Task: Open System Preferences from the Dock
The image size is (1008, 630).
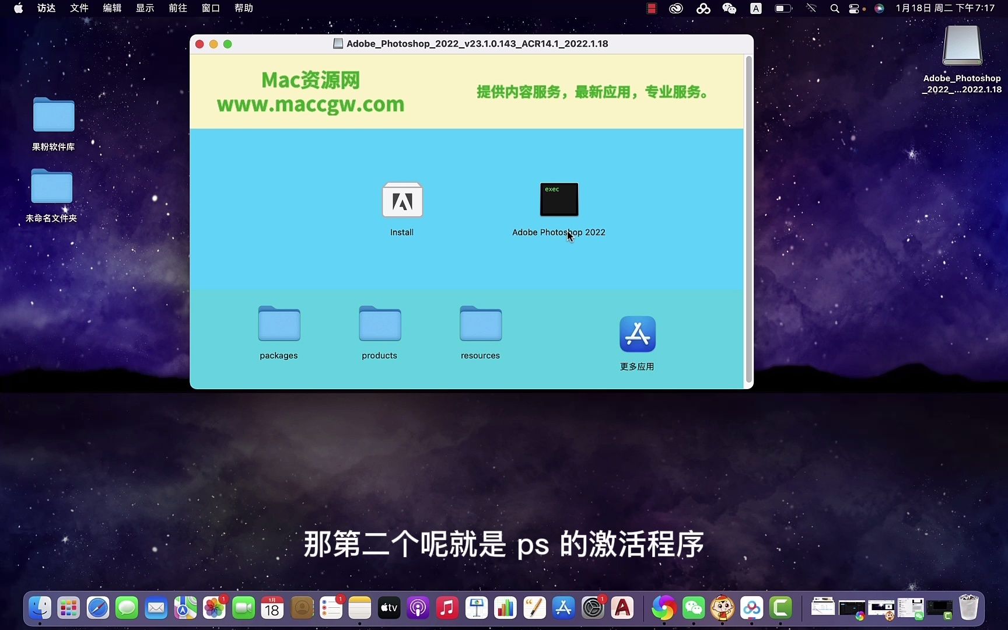Action: (x=593, y=608)
